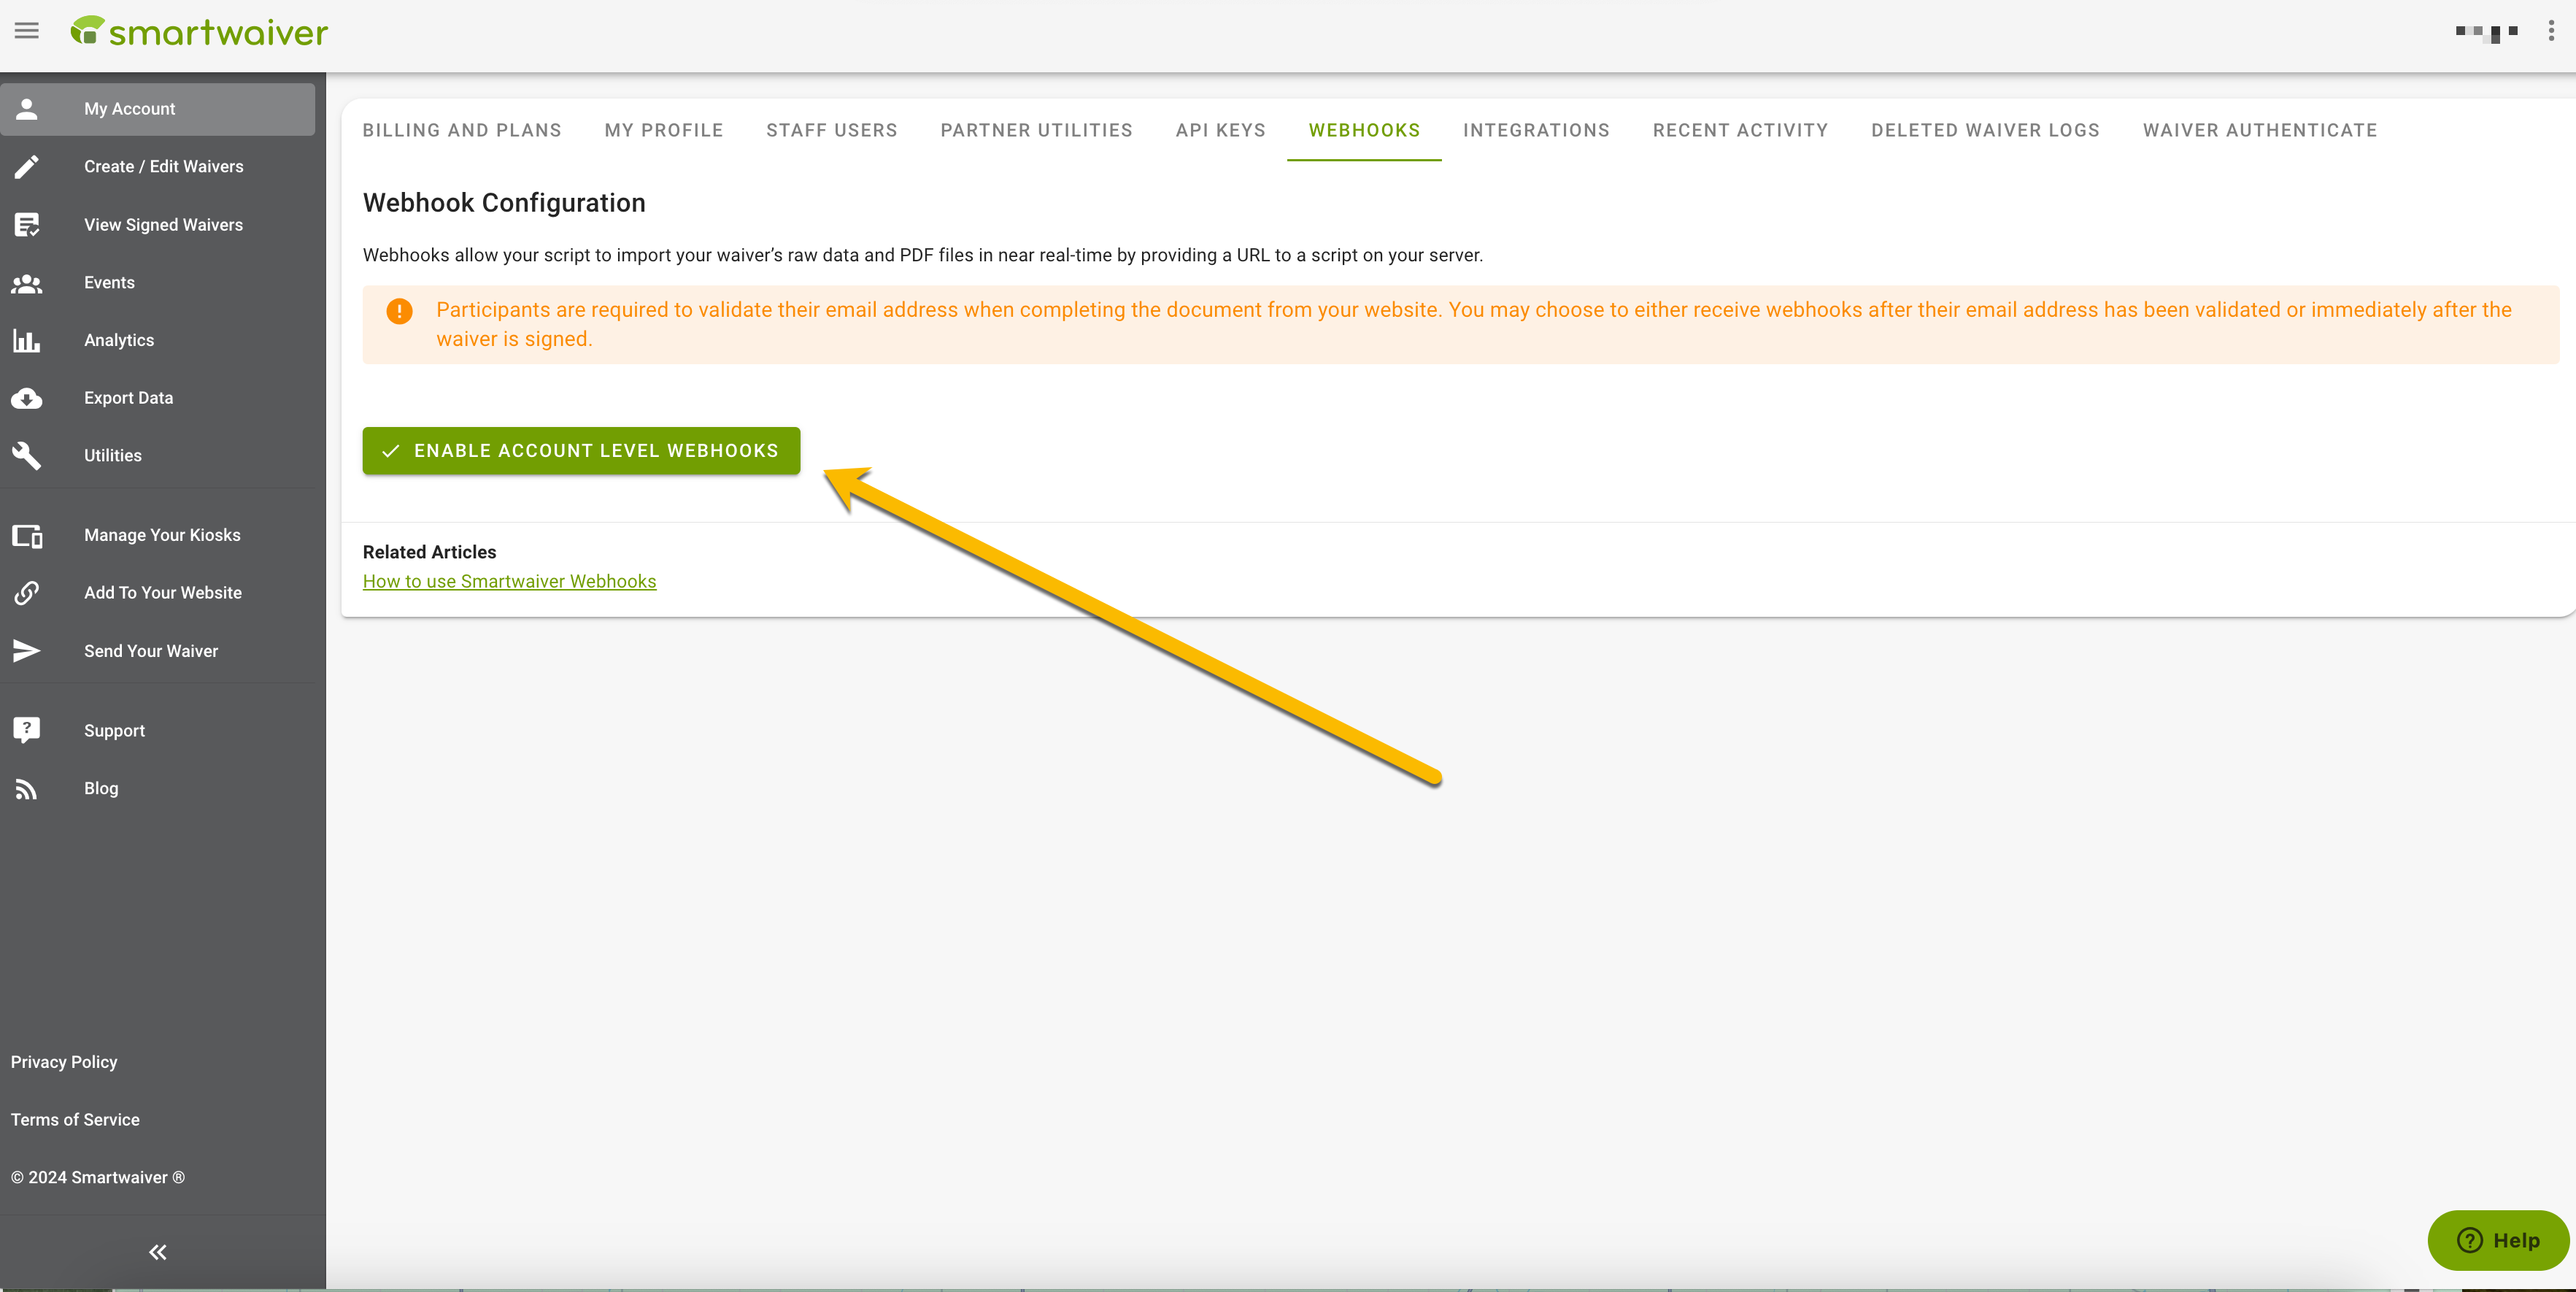Screen dimensions: 2576x1292
Task: Click the Webhook Configuration heading
Action: [x=504, y=203]
